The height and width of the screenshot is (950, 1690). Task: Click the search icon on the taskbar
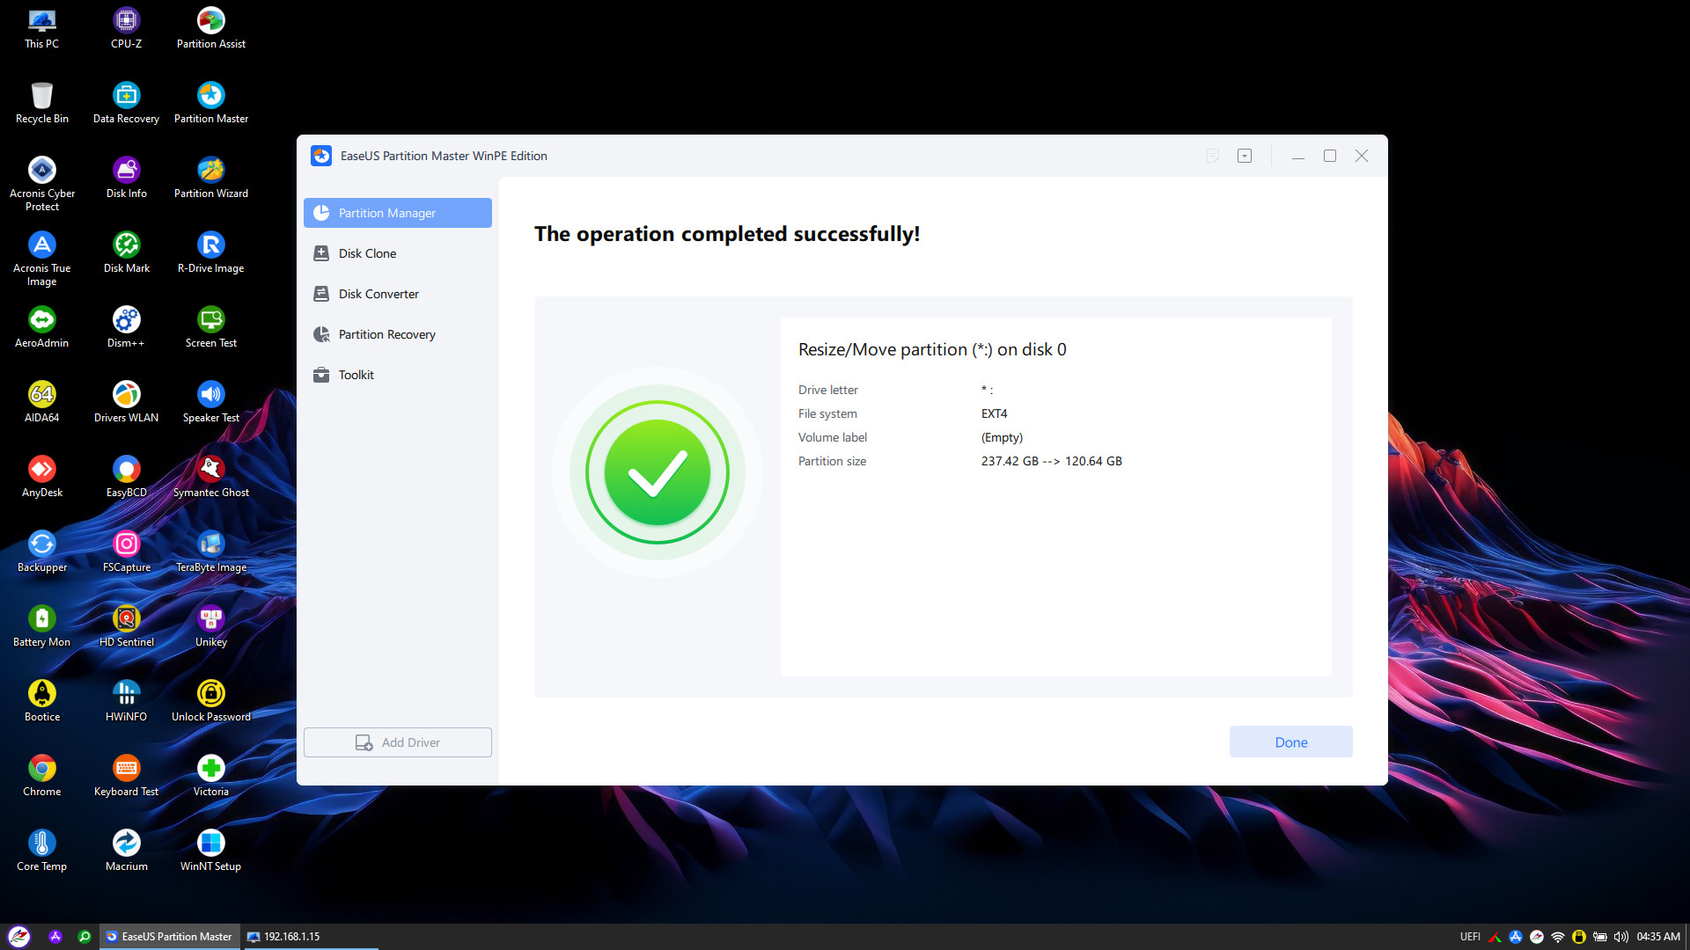84,937
